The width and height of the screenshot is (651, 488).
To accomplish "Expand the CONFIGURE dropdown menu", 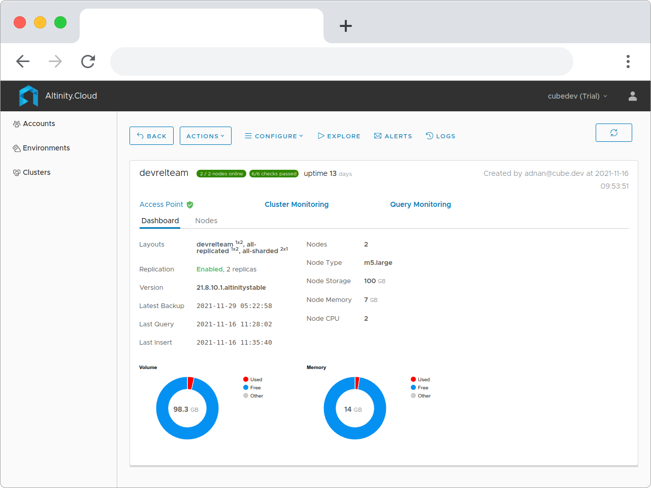I will pos(274,136).
